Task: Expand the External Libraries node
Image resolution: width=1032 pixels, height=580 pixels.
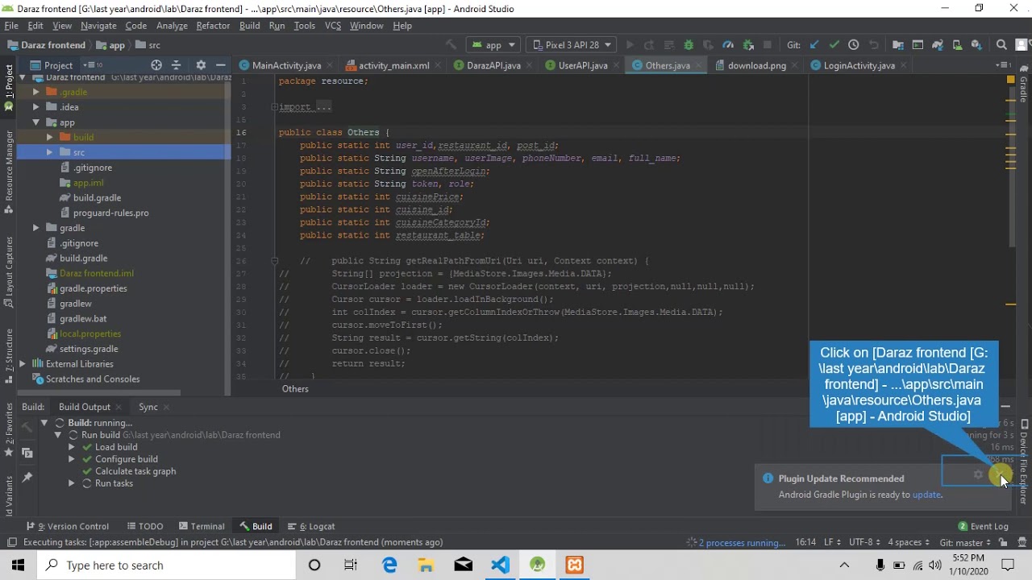Action: pyautogui.click(x=23, y=364)
